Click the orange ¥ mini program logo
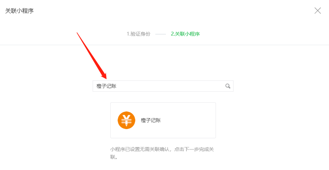Image resolution: width=329 pixels, height=170 pixels. pos(126,120)
